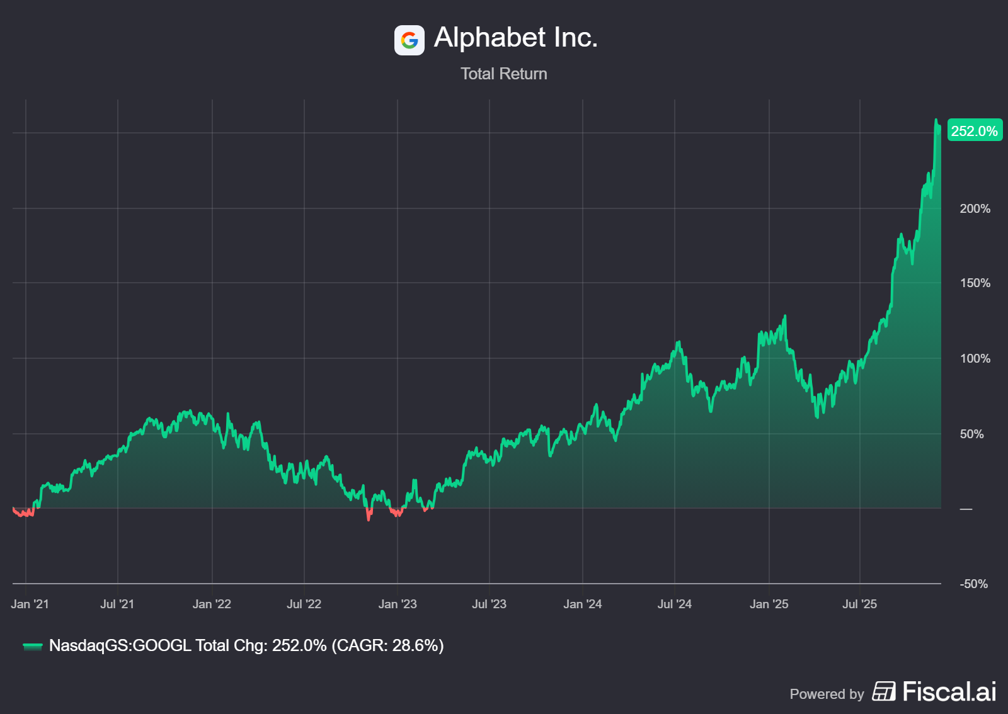The width and height of the screenshot is (1008, 714).
Task: Click the 200% y-axis label
Action: click(975, 208)
